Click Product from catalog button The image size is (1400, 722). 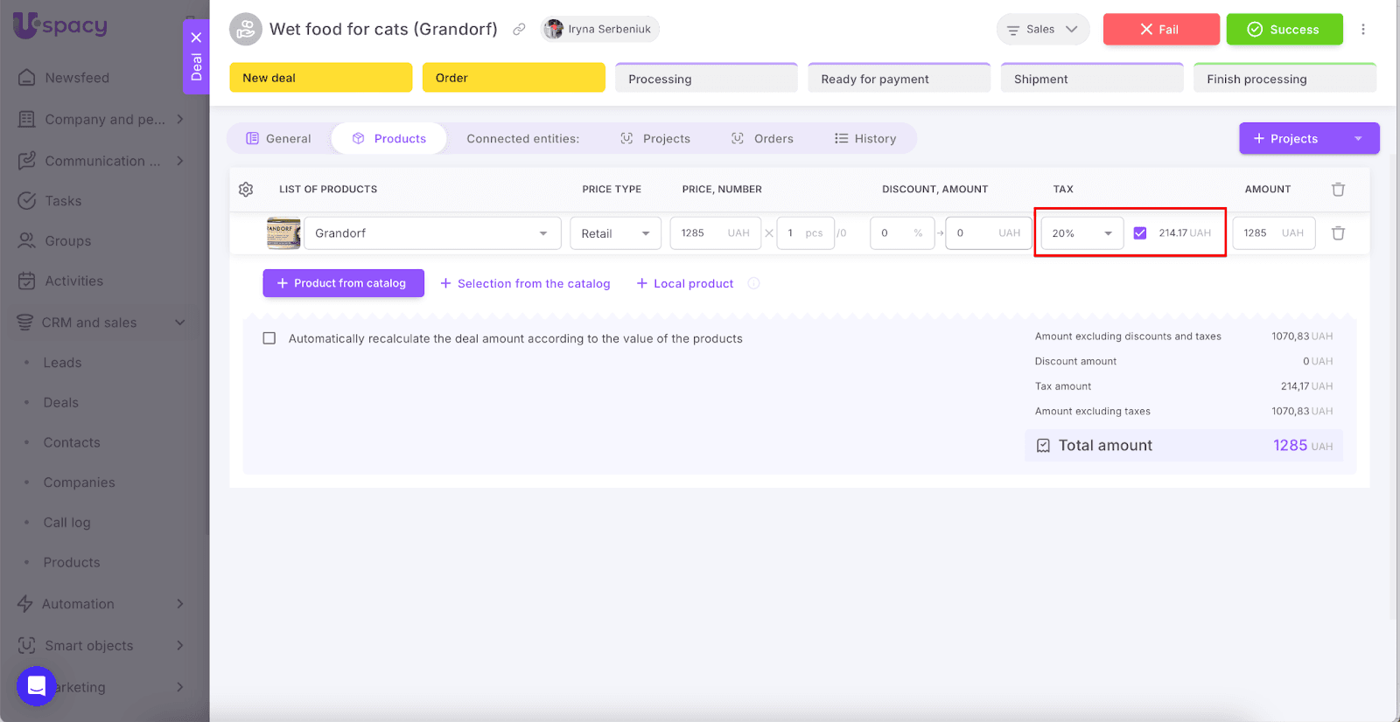point(343,283)
